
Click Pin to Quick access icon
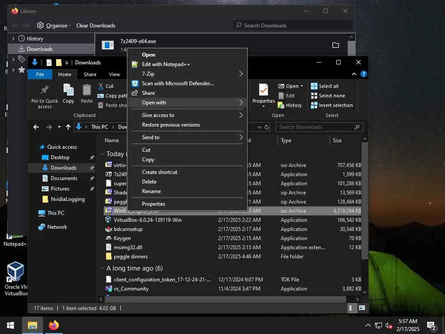tap(45, 90)
